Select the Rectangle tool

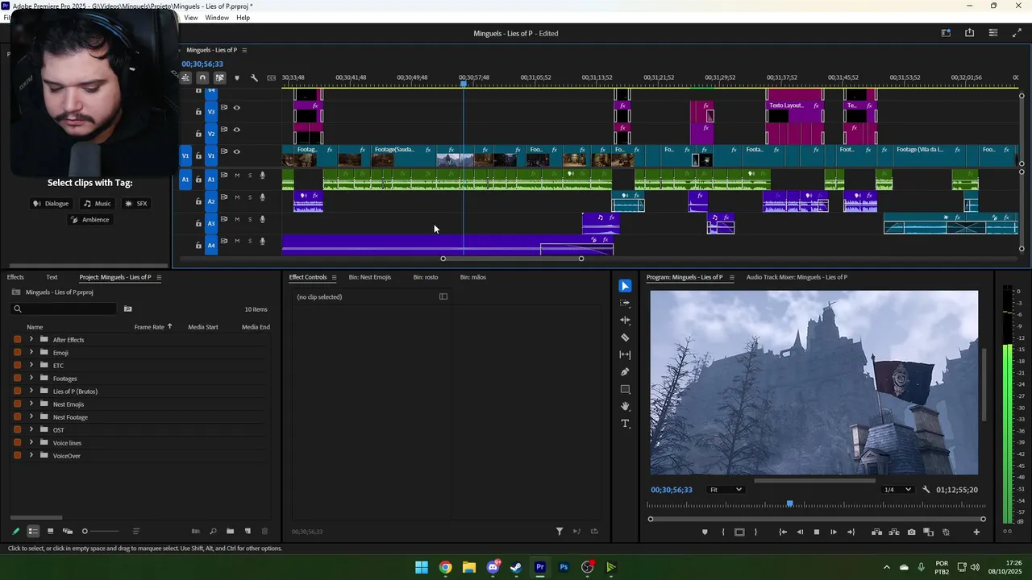click(x=625, y=389)
